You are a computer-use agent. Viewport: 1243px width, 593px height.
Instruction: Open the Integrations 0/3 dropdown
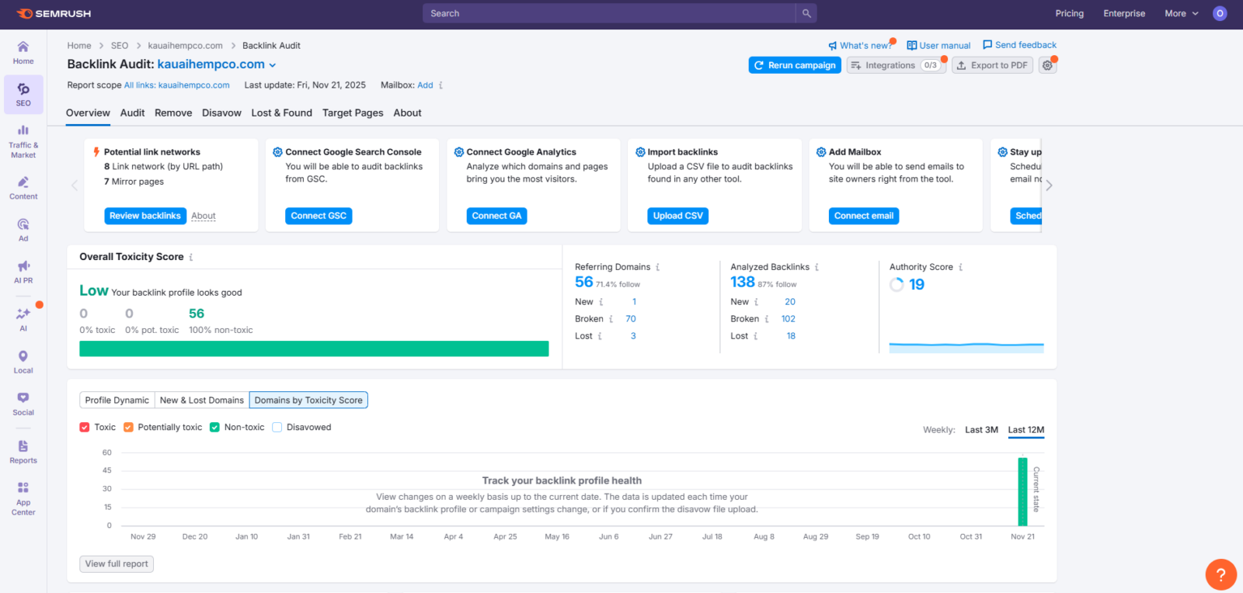(896, 65)
